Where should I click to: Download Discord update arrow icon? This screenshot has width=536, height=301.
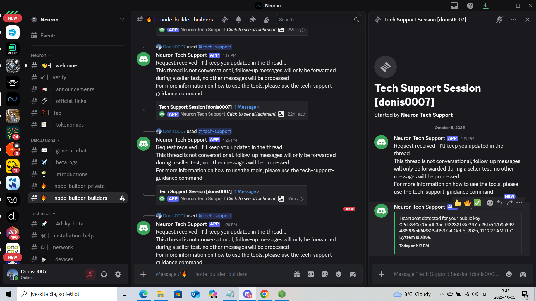click(486, 6)
